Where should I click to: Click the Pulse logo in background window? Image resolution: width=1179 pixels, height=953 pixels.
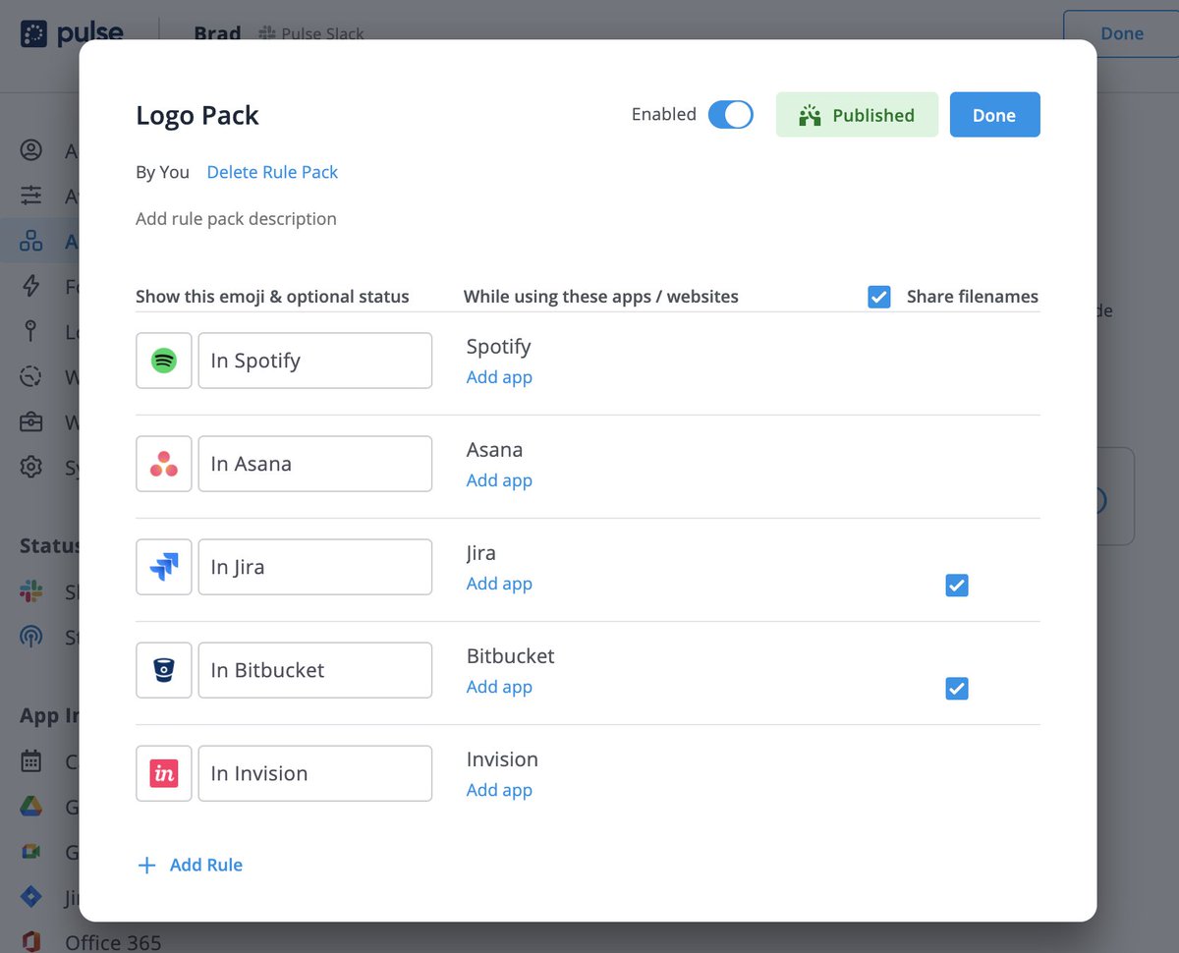click(72, 33)
